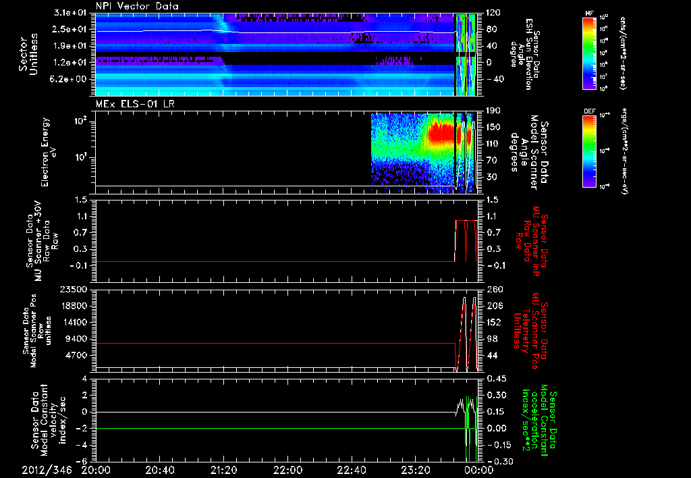The image size is (691, 478).
Task: Click the '10²' electron energy tick value
Action: click(x=80, y=122)
